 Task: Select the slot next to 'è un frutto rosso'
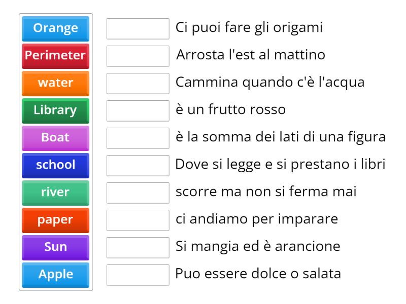138,110
